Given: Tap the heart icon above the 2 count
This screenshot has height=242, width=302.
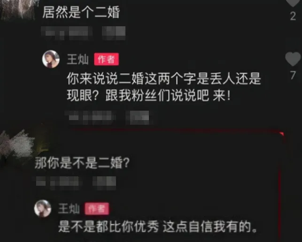Looking at the screenshot, I should [294, 3].
